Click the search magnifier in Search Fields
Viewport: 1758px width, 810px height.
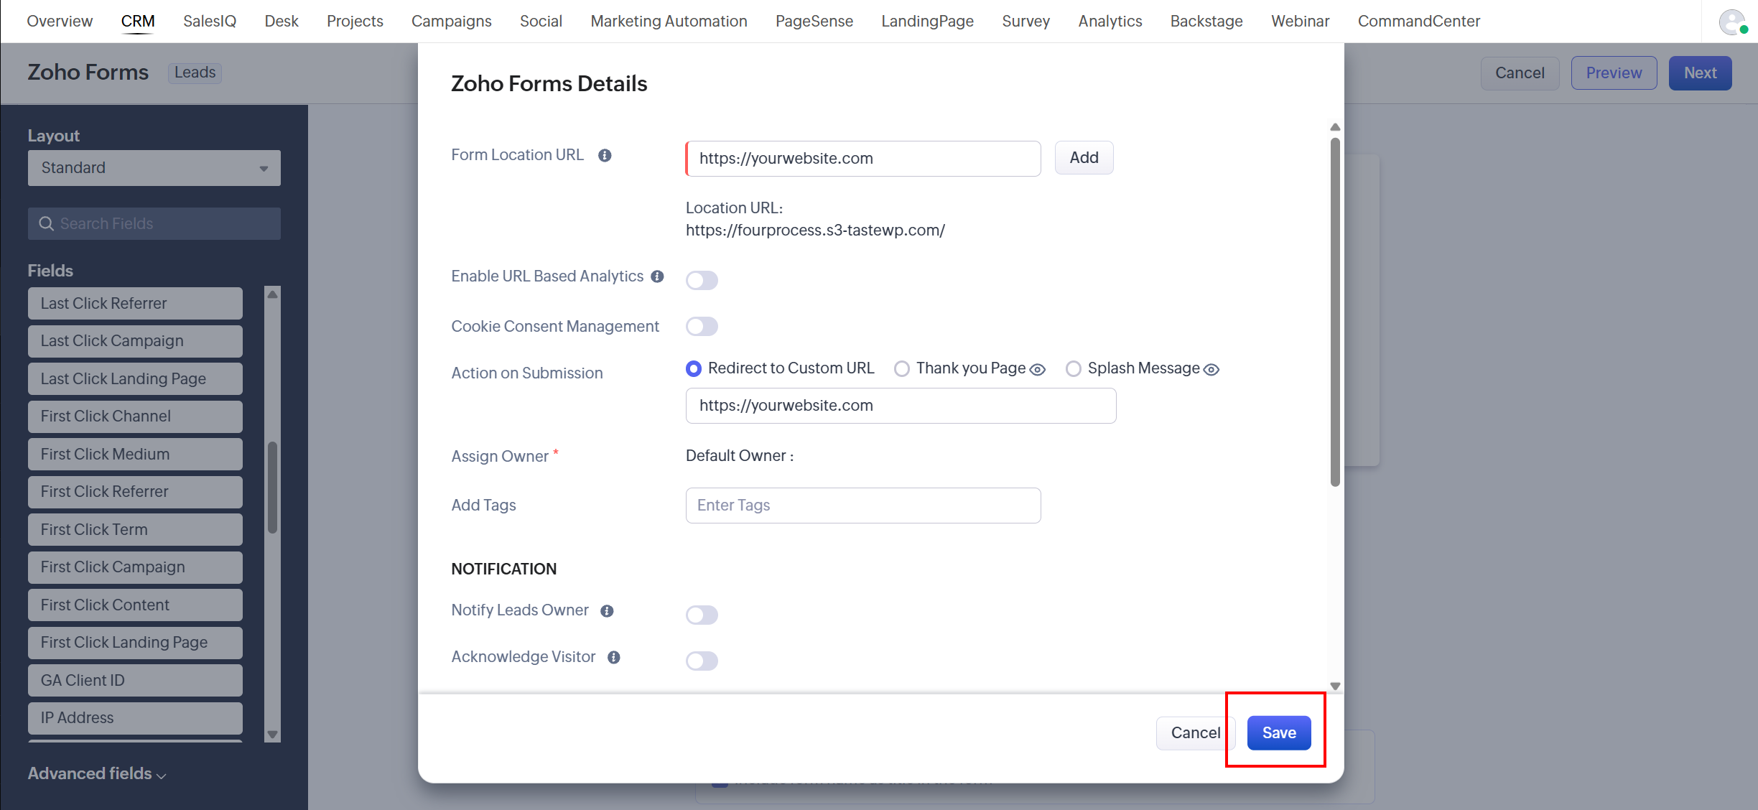pos(46,223)
